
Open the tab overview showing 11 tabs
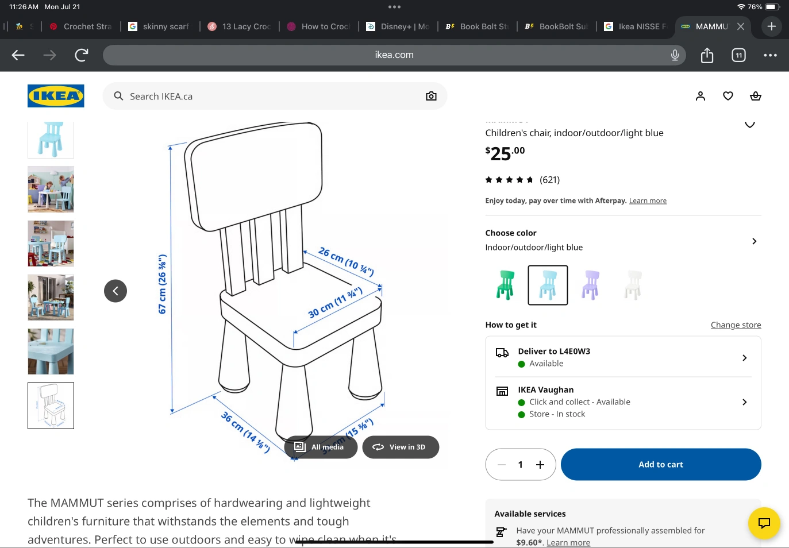(x=739, y=55)
